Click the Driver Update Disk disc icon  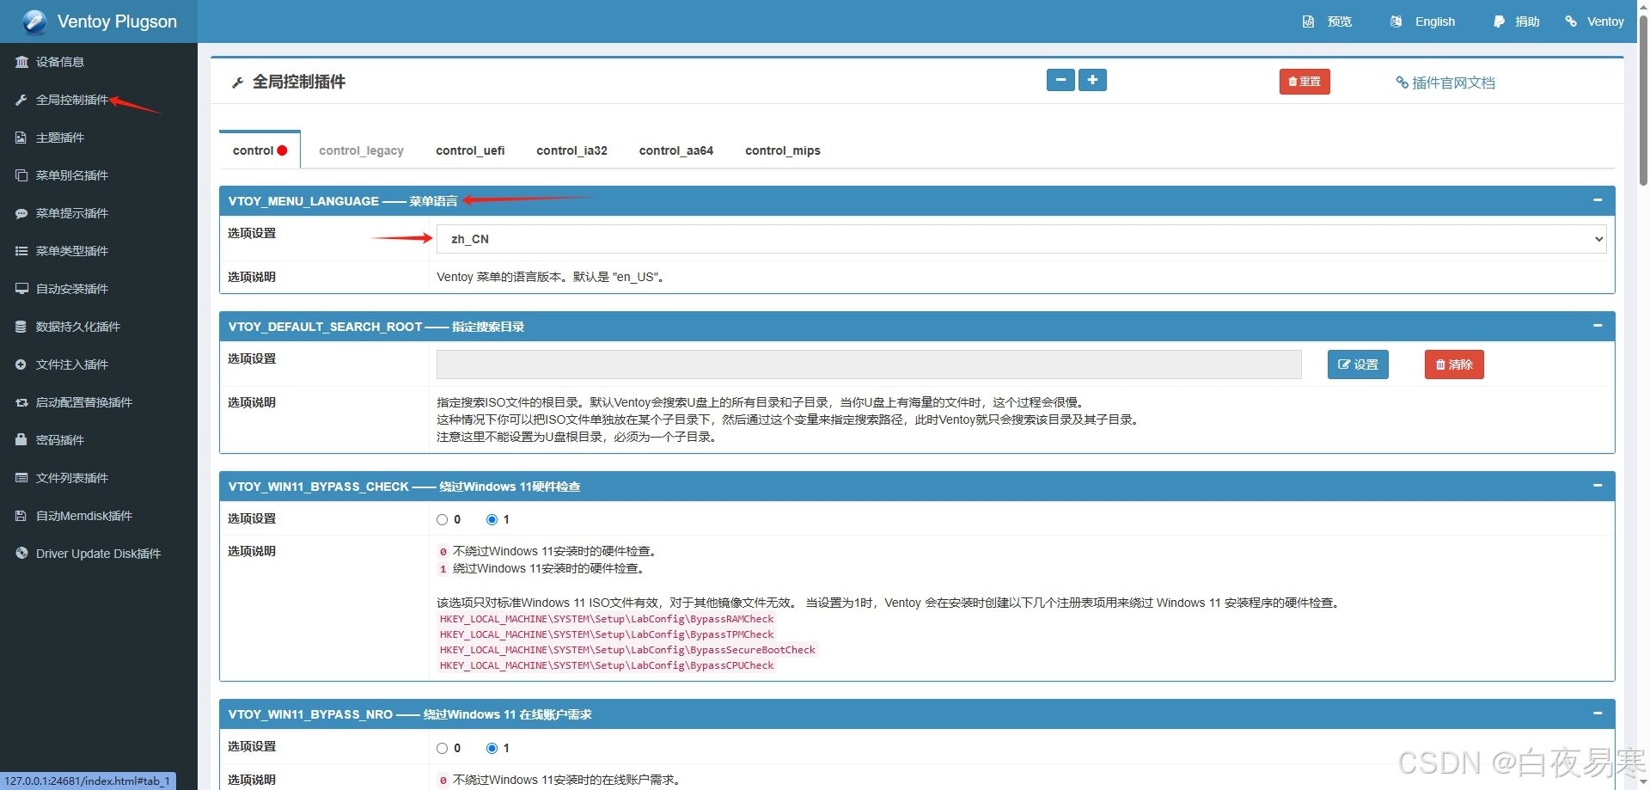pos(21,554)
